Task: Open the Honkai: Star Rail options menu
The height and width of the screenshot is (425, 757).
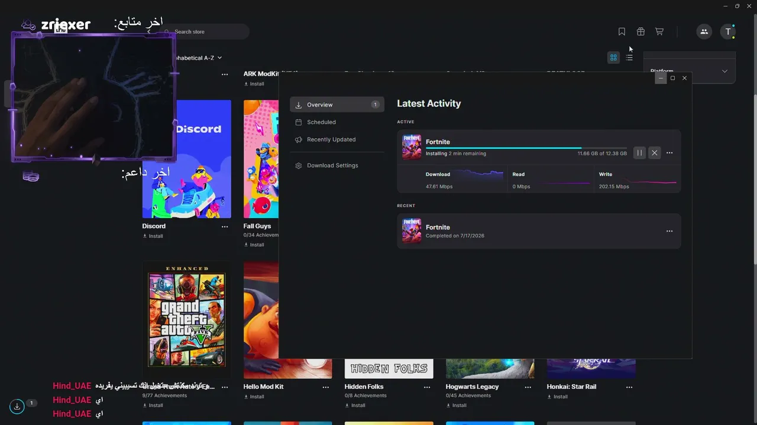Action: 629,387
